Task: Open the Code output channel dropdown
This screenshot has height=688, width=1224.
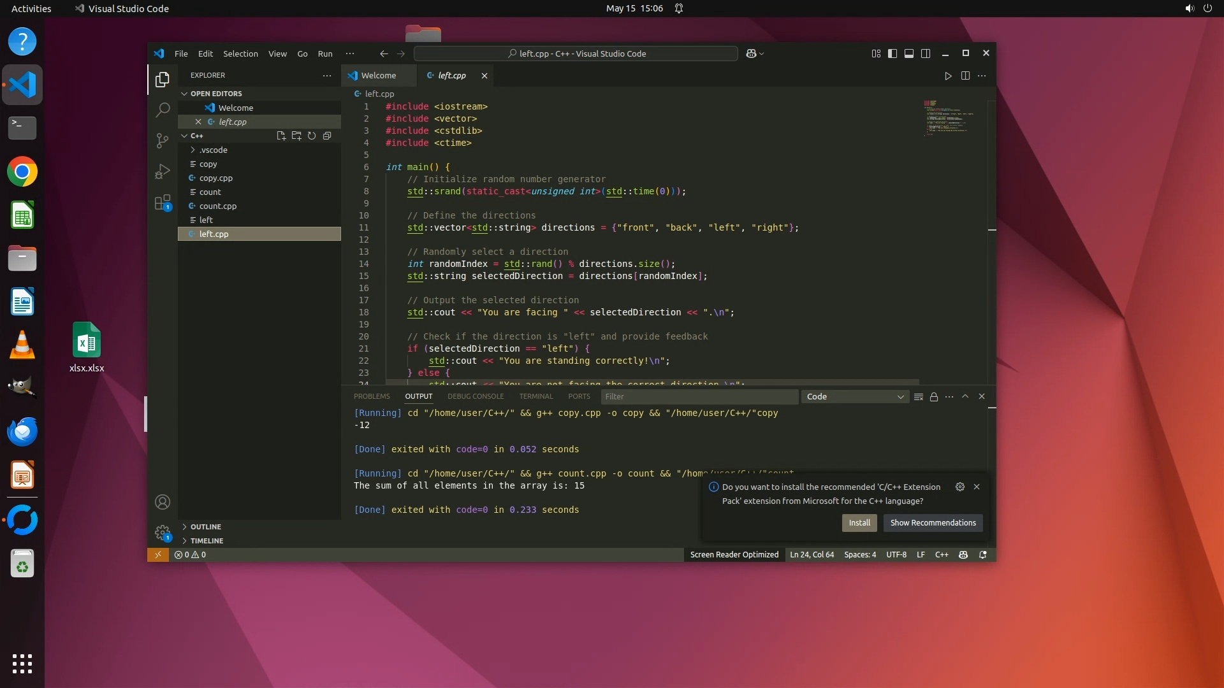Action: (854, 397)
